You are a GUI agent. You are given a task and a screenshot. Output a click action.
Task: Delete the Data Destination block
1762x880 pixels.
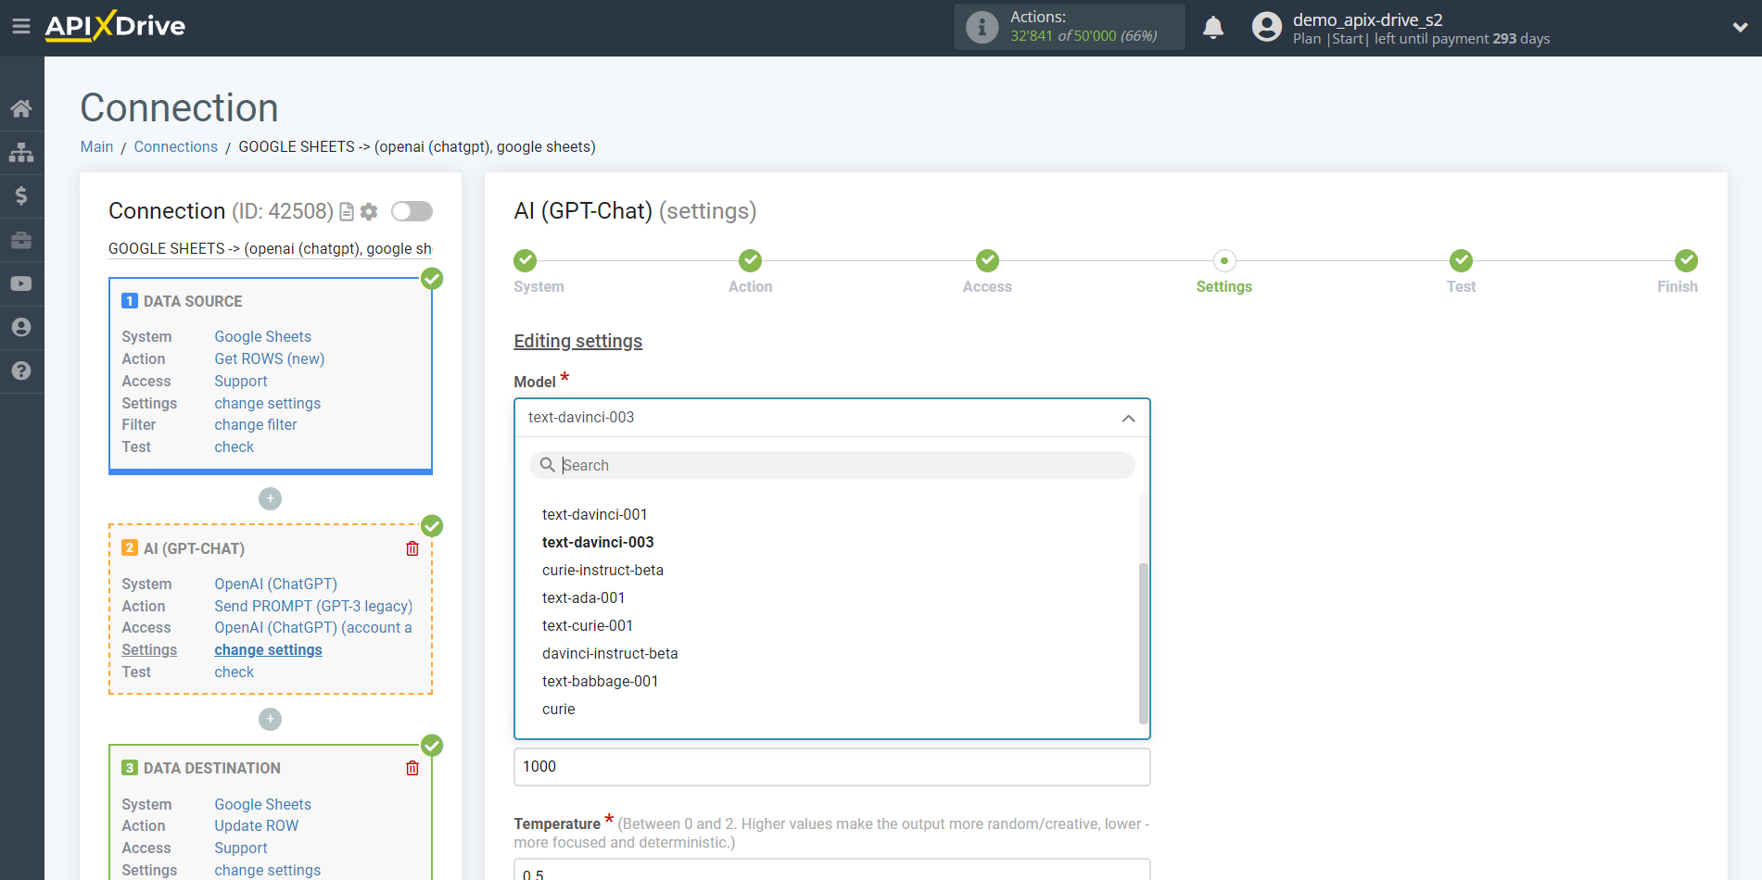pyautogui.click(x=412, y=768)
